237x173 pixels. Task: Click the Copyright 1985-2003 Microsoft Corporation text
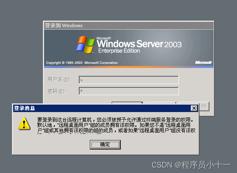pyautogui.click(x=82, y=63)
